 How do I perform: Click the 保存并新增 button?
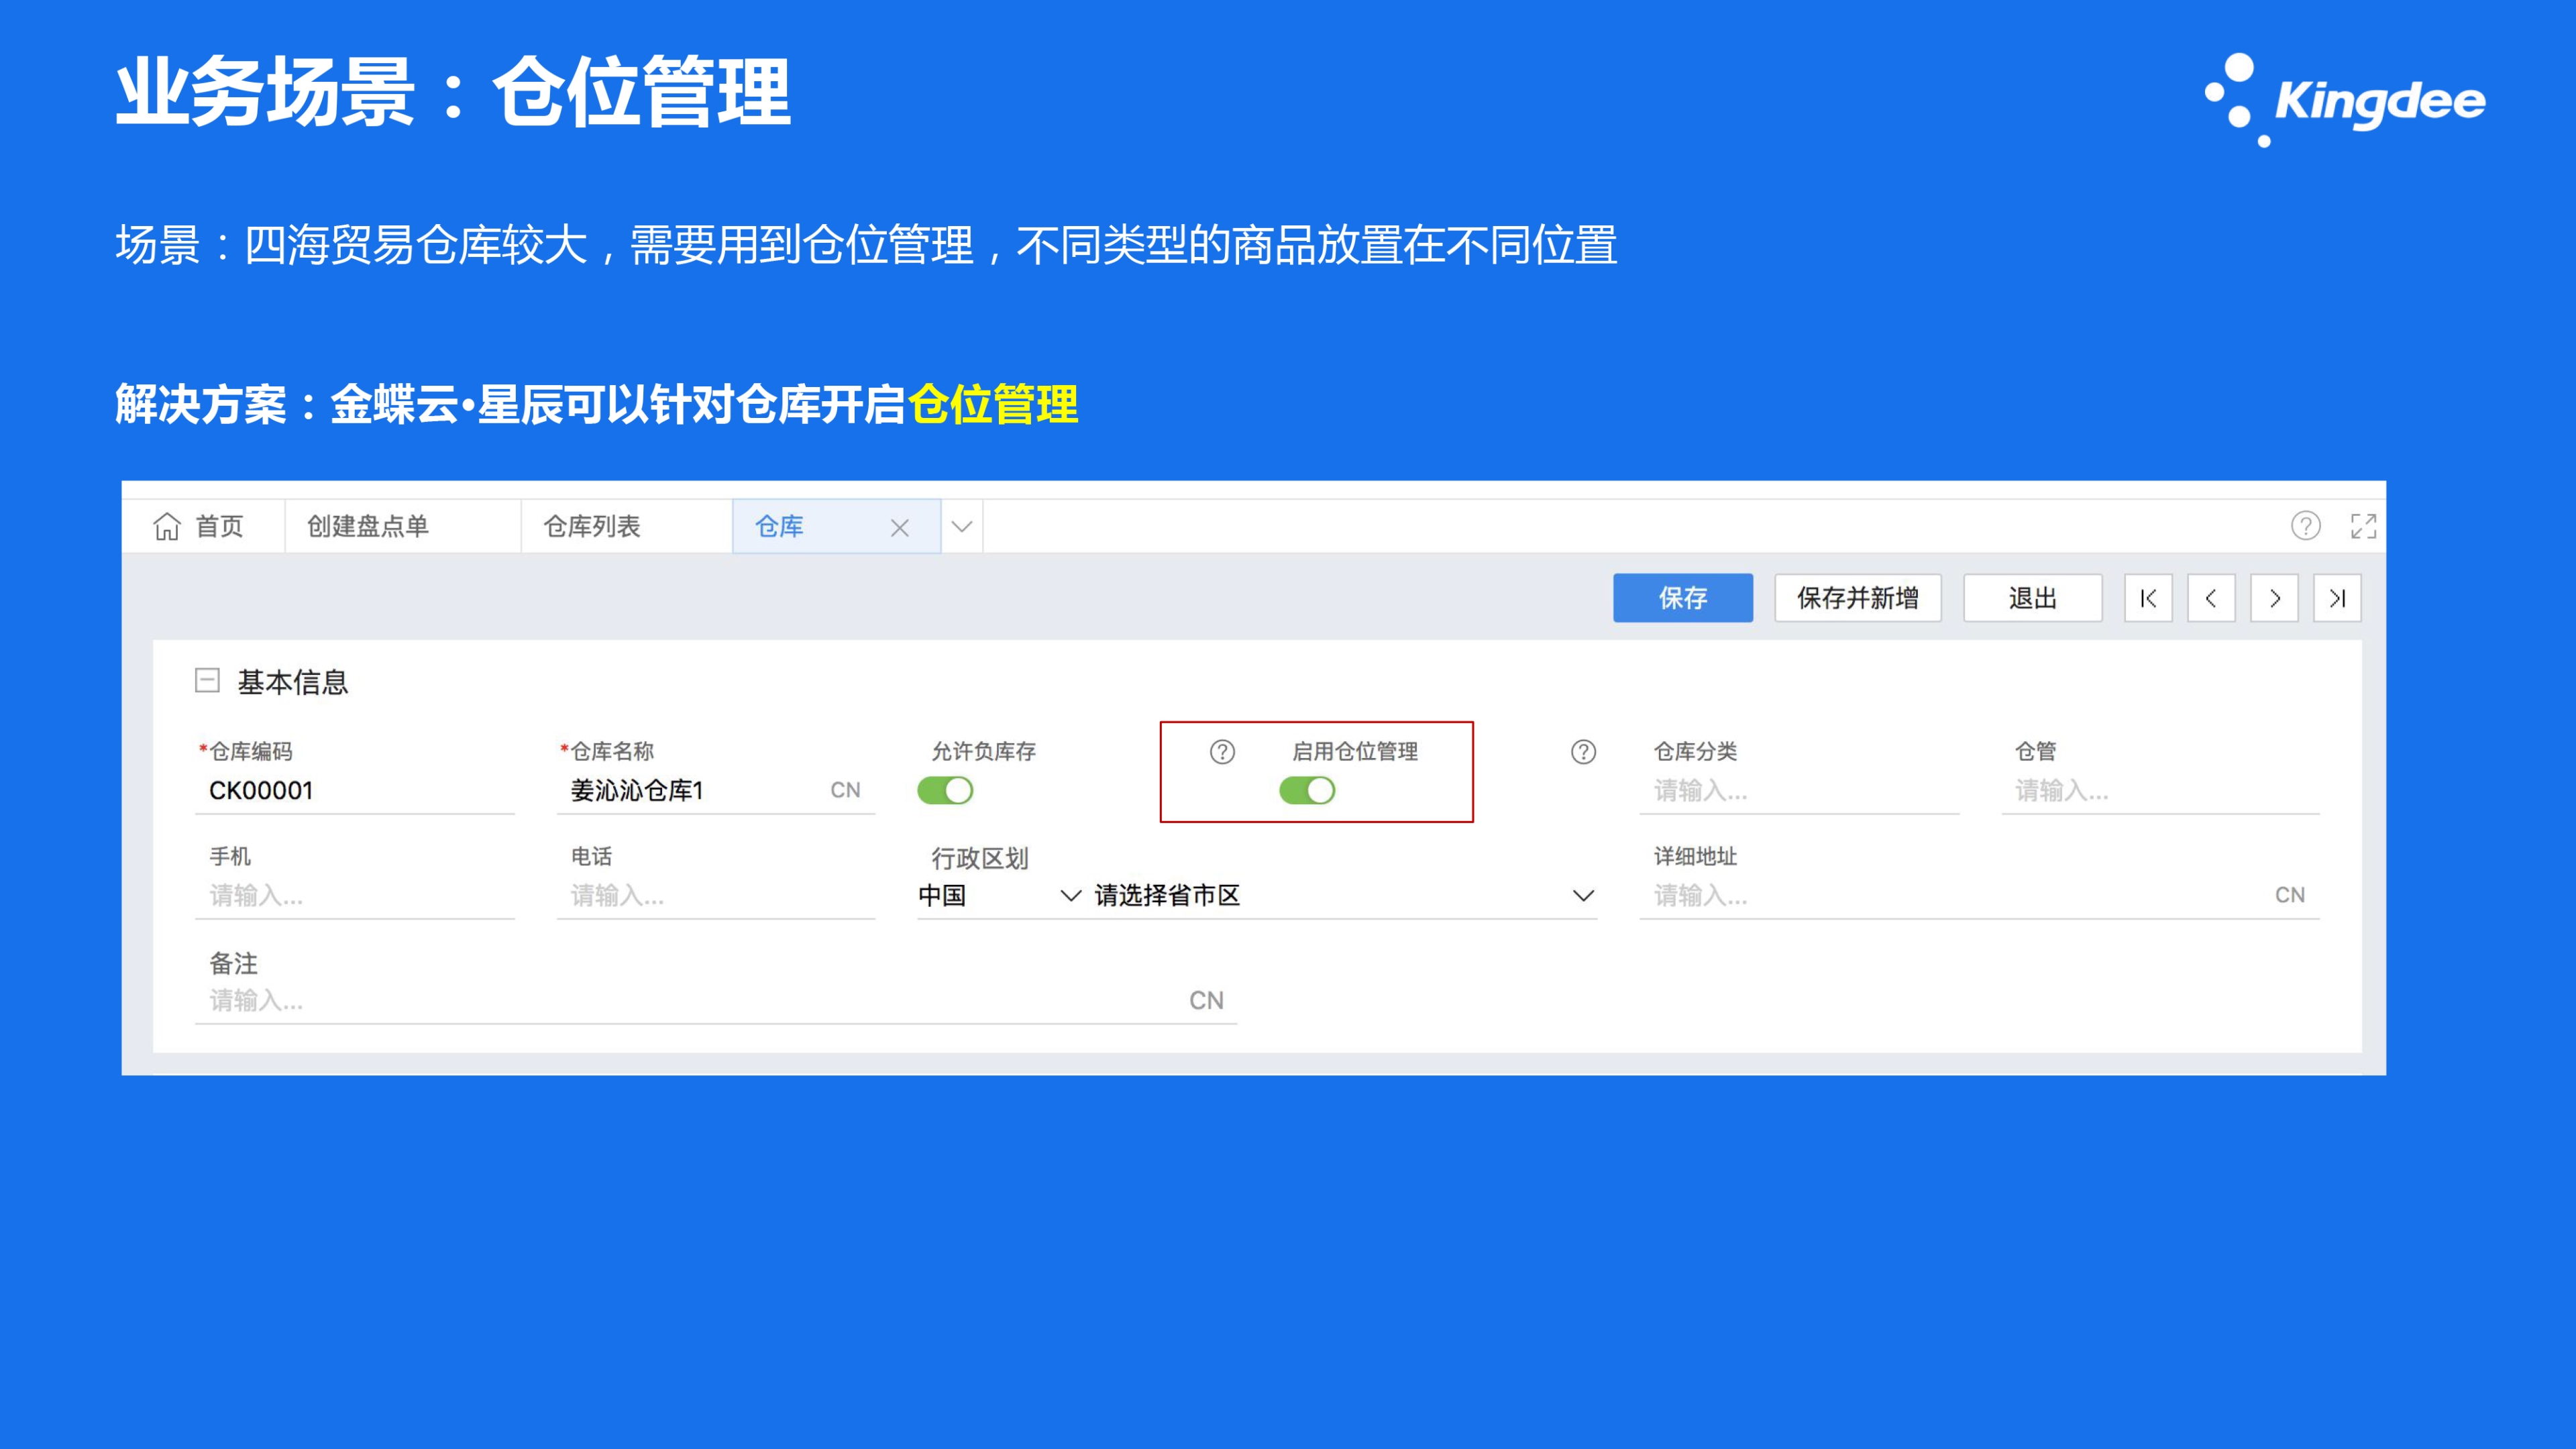(1857, 598)
